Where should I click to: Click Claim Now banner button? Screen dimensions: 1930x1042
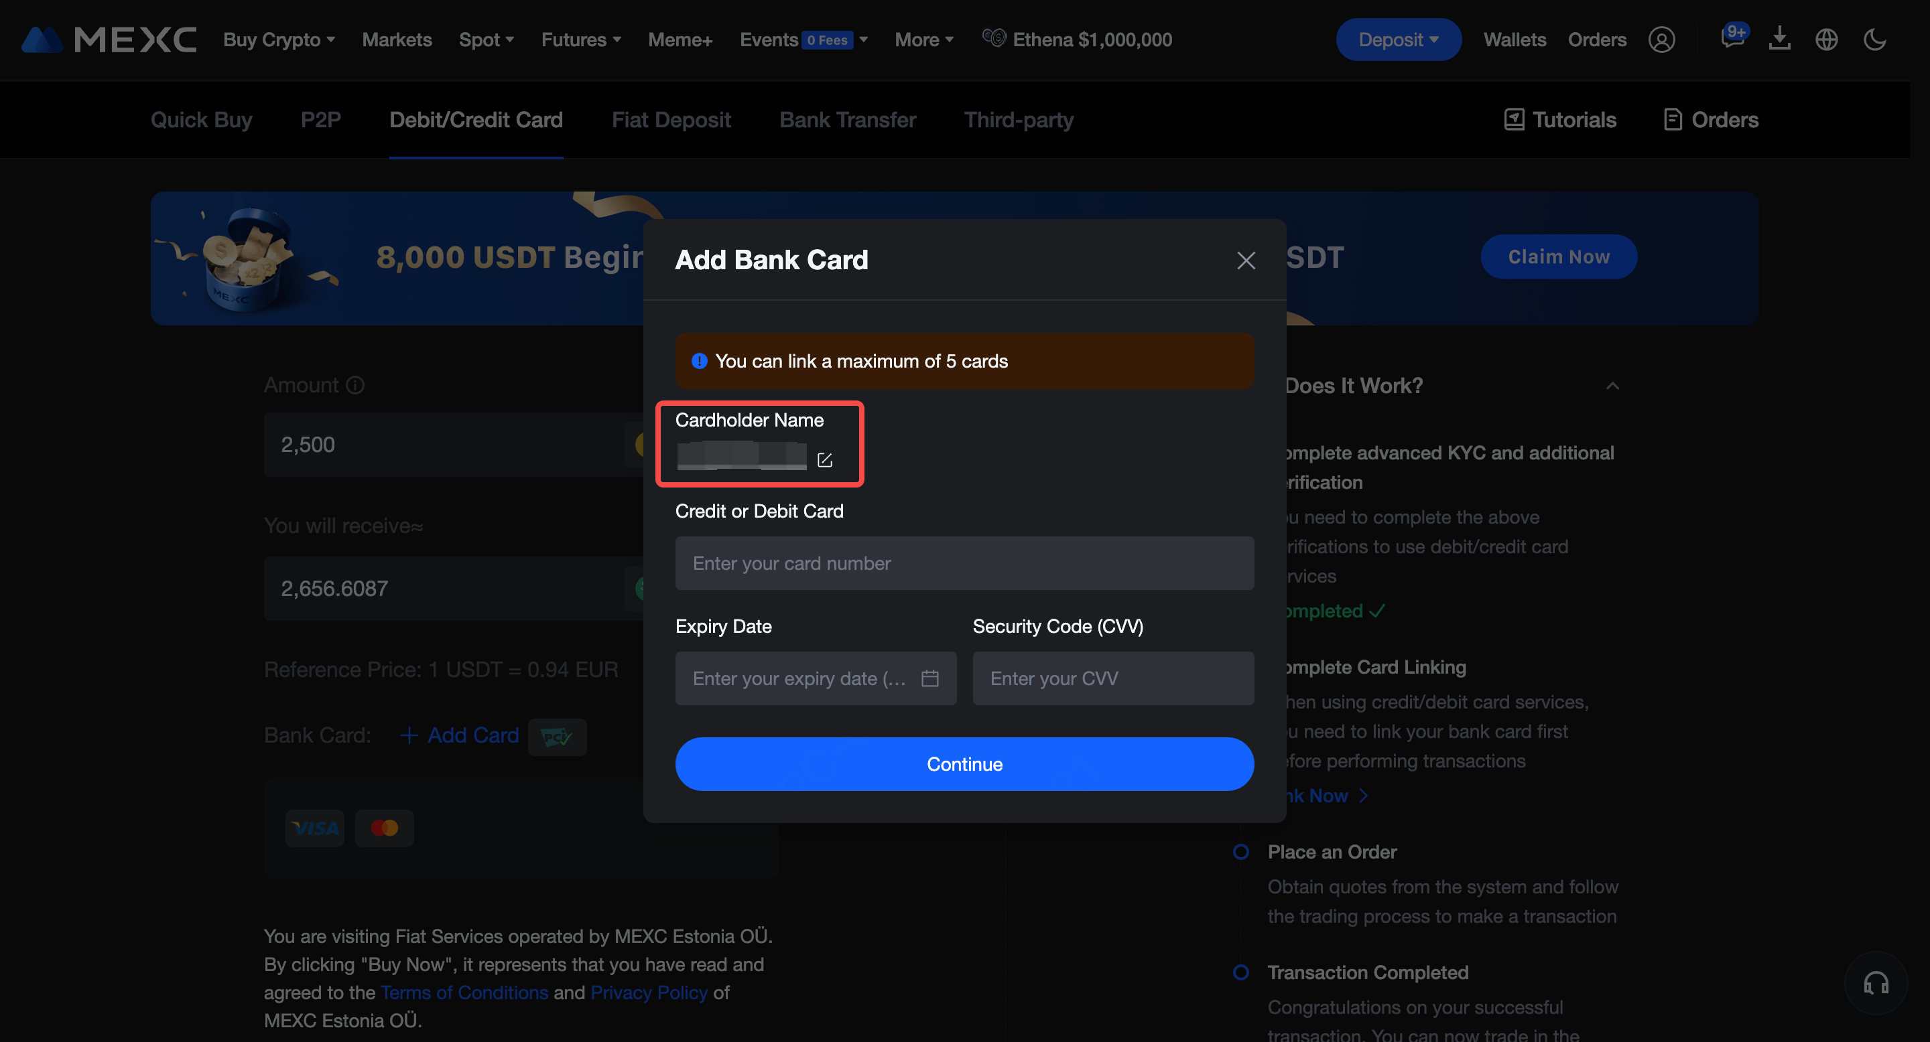1558,256
